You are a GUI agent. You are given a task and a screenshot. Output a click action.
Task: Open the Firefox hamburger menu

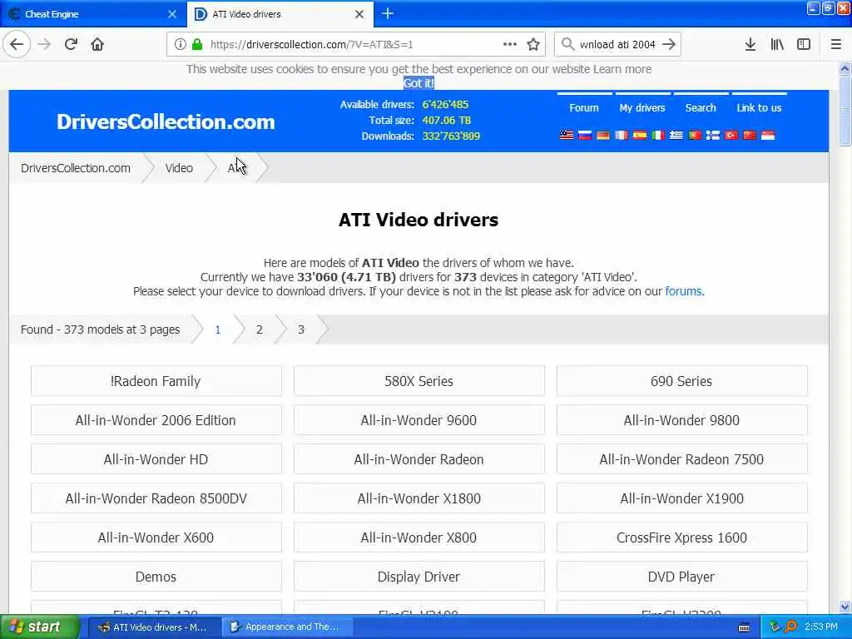click(x=836, y=44)
